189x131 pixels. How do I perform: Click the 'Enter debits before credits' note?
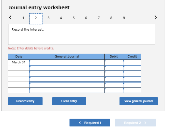coord(31,48)
